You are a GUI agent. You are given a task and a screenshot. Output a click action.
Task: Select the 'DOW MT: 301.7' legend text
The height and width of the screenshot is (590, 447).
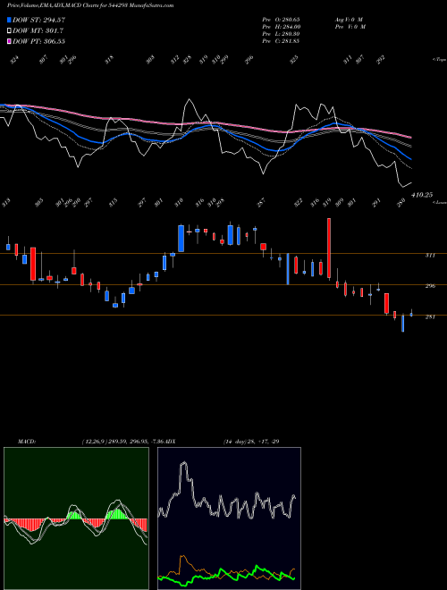point(38,30)
